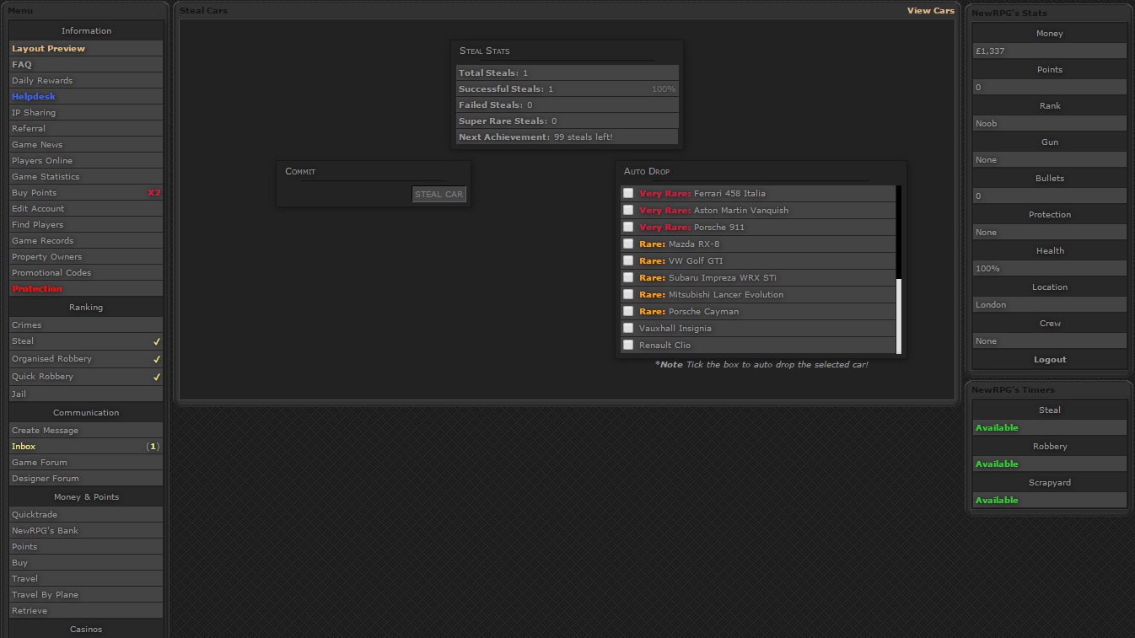Viewport: 1135px width, 638px height.
Task: Open the Game Forum
Action: pos(85,463)
